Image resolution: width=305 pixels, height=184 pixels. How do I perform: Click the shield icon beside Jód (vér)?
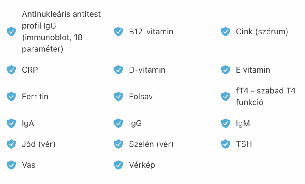[x=11, y=144]
